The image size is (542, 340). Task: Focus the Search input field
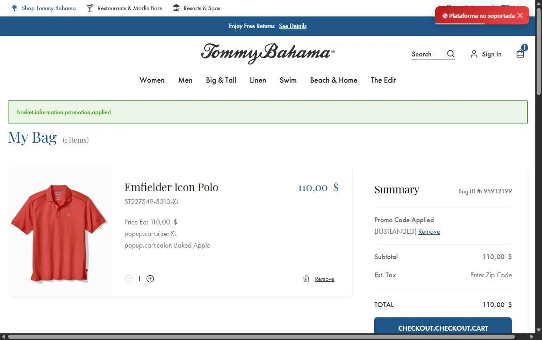click(427, 54)
